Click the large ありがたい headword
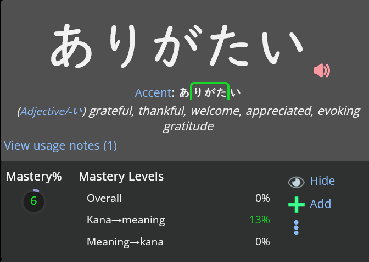 [177, 45]
